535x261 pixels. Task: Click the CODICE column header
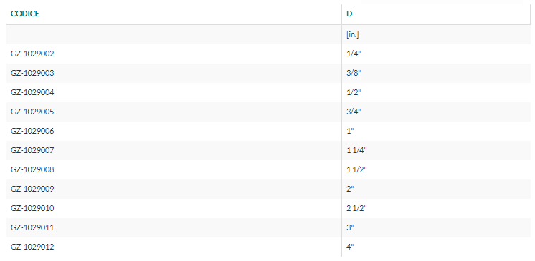[25, 14]
